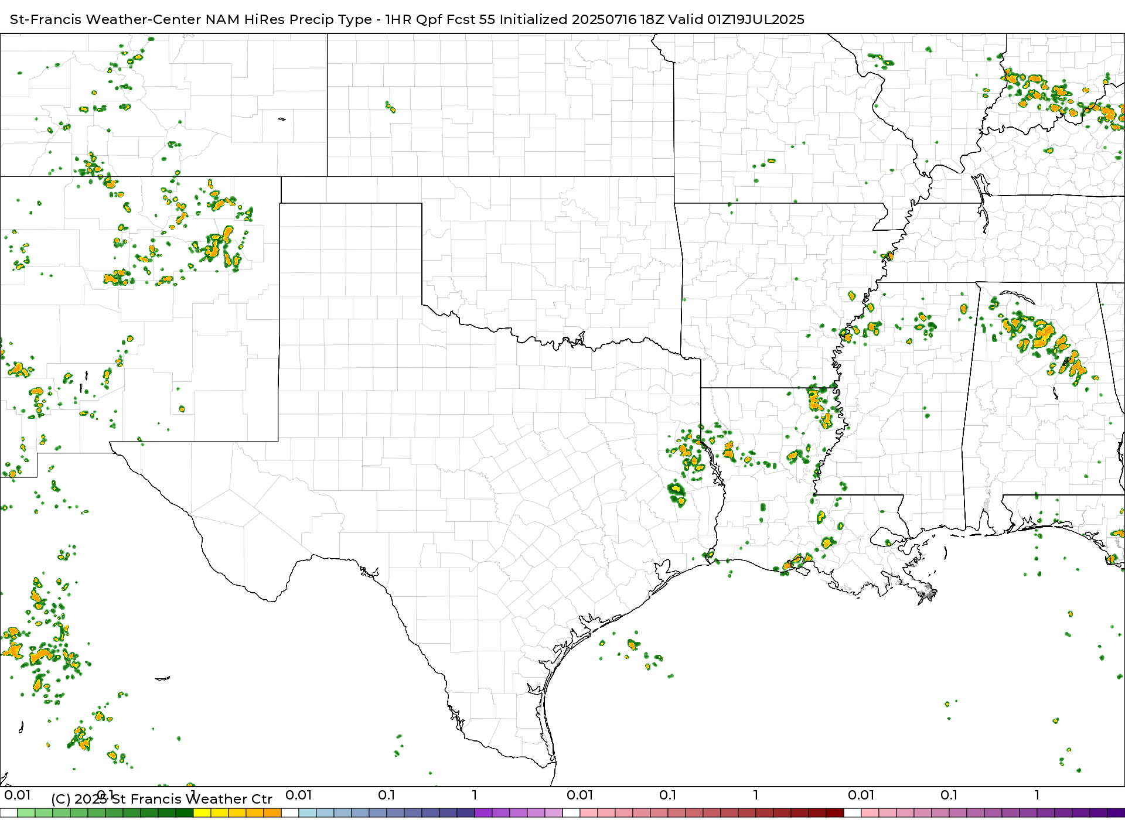
Task: Select the orange swatch ending the yellow range
Action: [272, 813]
